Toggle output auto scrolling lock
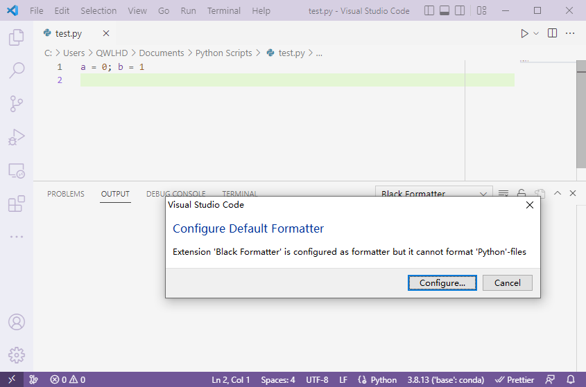 (x=522, y=193)
